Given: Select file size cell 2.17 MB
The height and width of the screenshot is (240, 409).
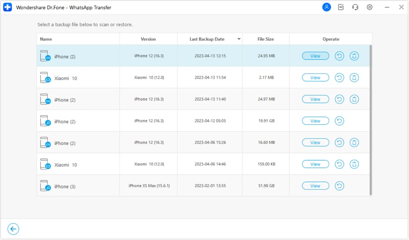Looking at the screenshot, I should 266,78.
